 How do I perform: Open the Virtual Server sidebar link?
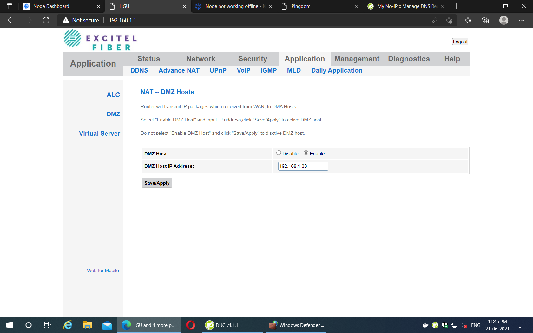[99, 134]
